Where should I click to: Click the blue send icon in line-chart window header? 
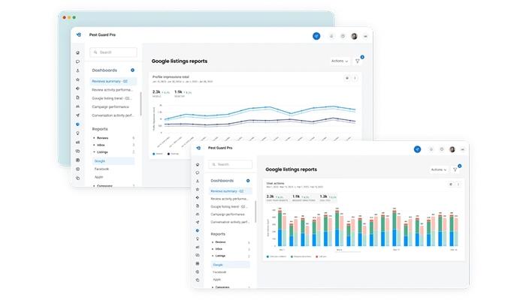[x=316, y=36]
